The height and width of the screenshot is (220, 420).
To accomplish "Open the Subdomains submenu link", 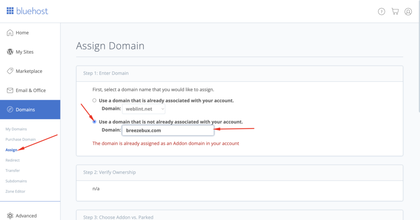I will 16,181.
